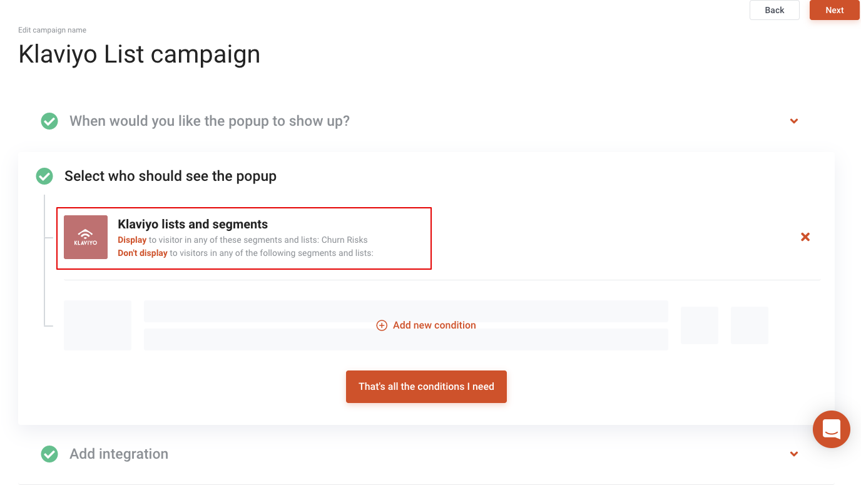Image resolution: width=861 pixels, height=485 pixels.
Task: Click the Display segments link
Action: click(132, 240)
